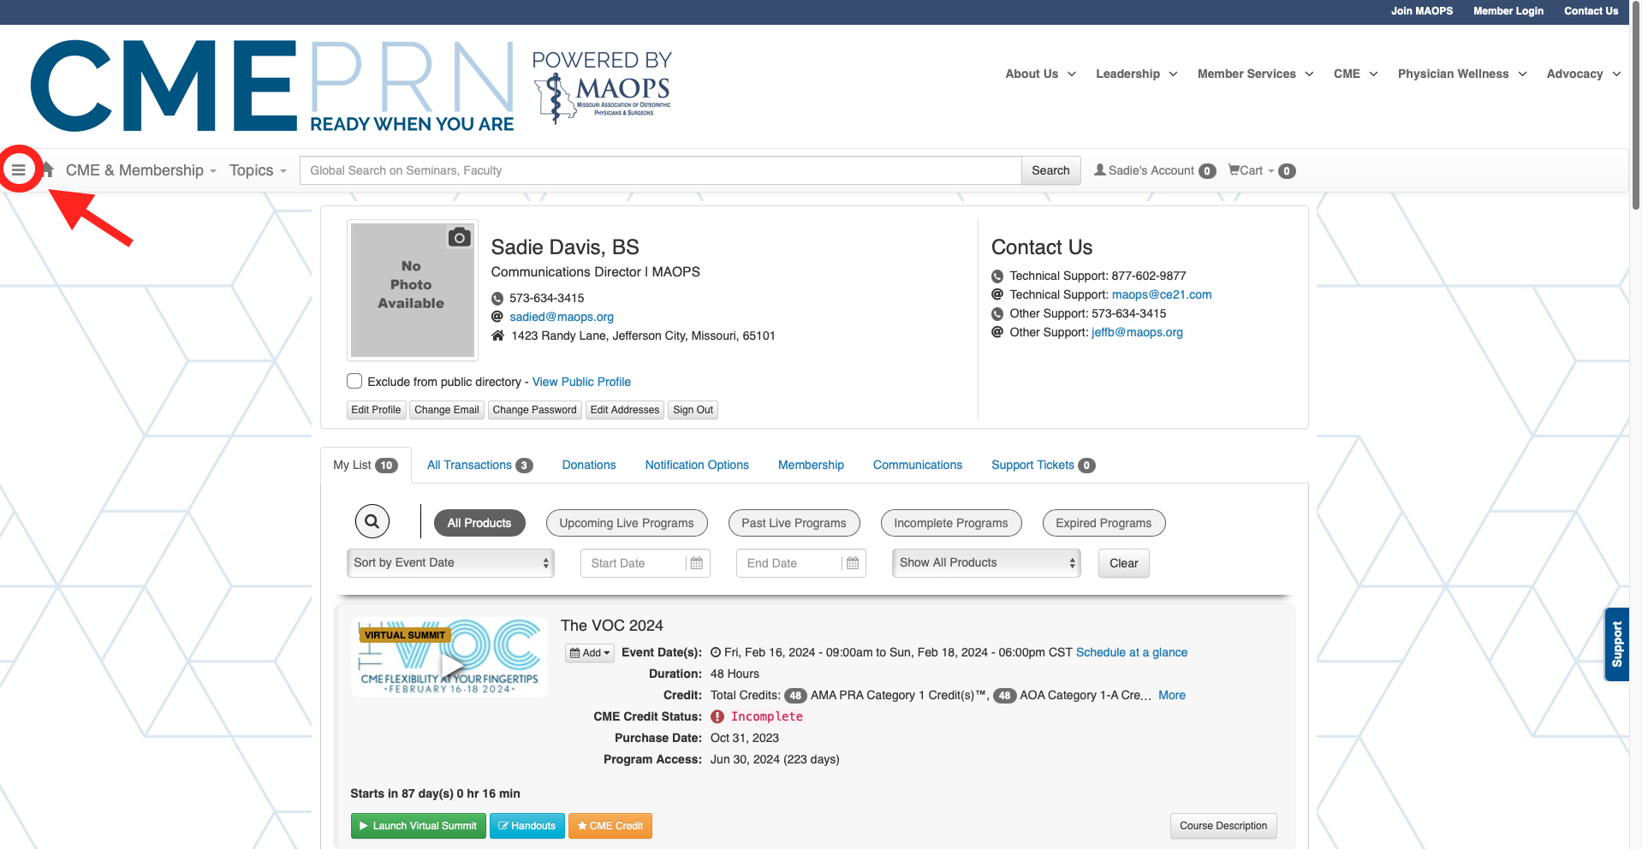Filter by Past Live Programs

point(794,523)
